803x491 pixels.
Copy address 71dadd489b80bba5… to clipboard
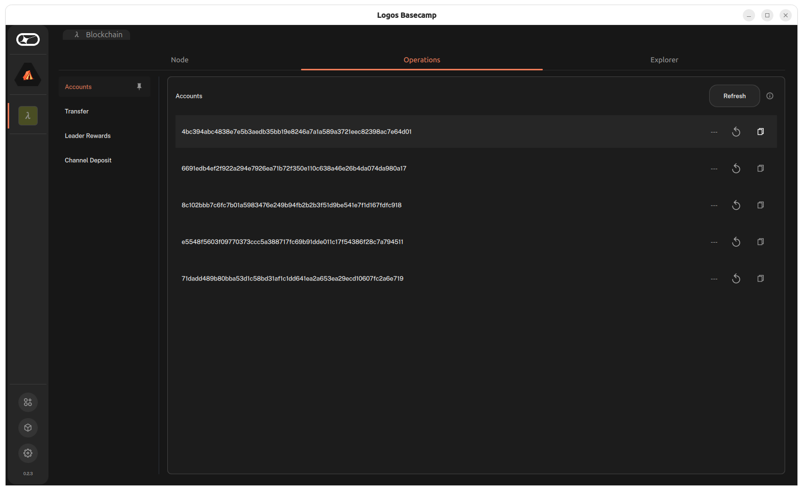761,278
